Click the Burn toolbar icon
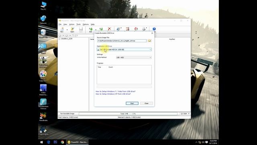The image size is (257, 145). (136, 29)
